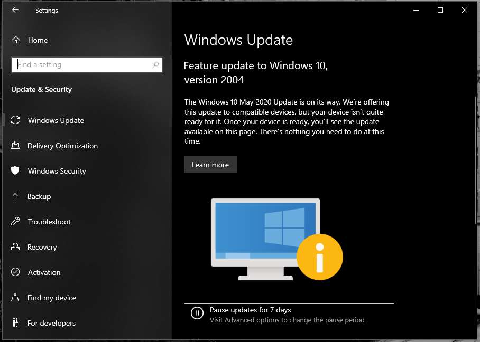Click the Windows Security shield icon
Viewport: 480px width, 342px height.
point(15,170)
